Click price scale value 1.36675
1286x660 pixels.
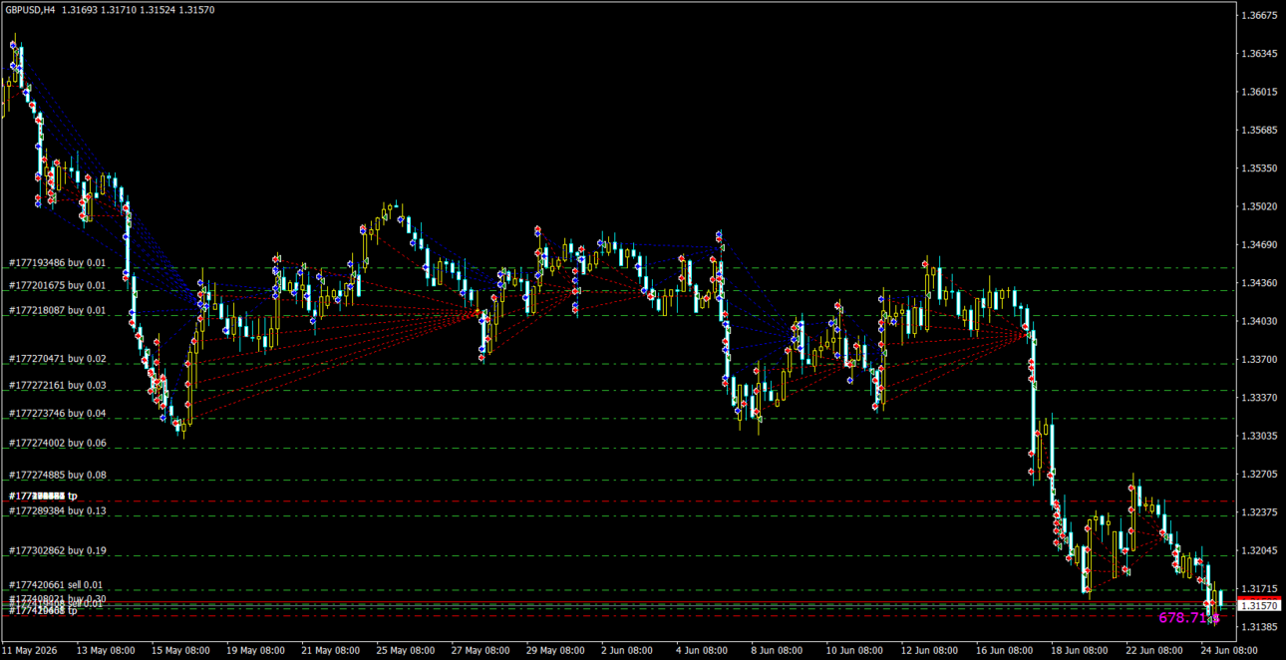(x=1259, y=16)
